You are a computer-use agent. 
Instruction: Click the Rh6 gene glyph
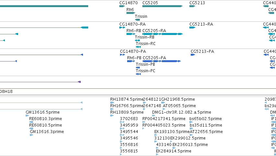pyautogui.click(x=131, y=13)
